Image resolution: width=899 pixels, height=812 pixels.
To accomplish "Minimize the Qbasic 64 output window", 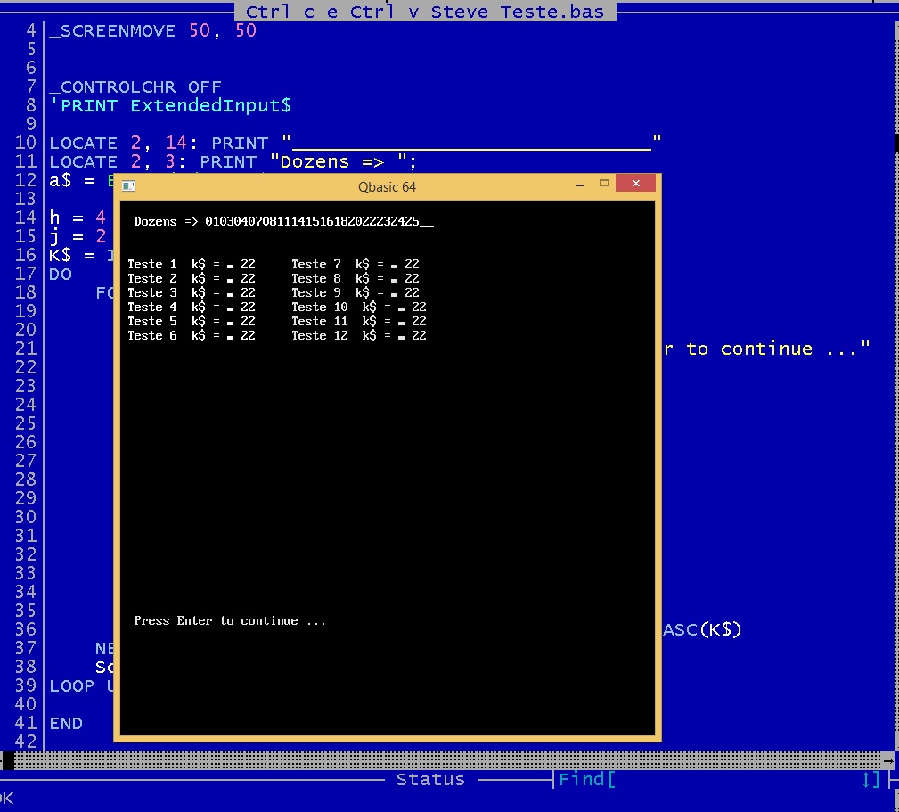I will (x=580, y=185).
